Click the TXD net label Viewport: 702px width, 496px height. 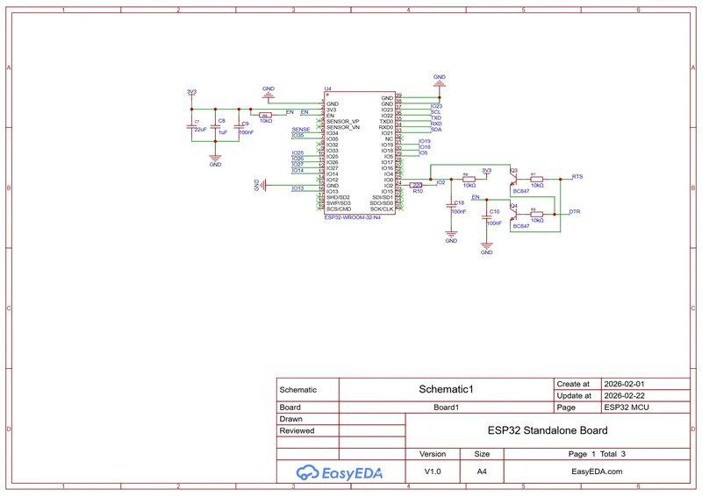[436, 117]
